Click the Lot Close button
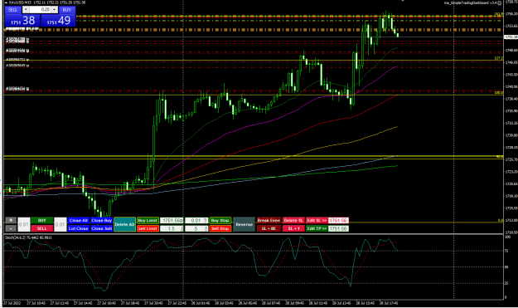The height and width of the screenshot is (308, 518). pos(78,228)
